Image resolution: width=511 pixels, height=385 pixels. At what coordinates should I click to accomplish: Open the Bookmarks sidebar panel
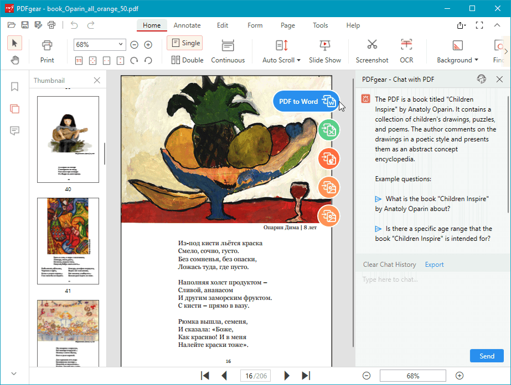(14, 87)
